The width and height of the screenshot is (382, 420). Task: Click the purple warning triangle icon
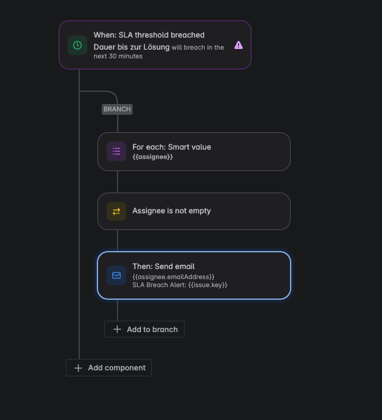238,45
